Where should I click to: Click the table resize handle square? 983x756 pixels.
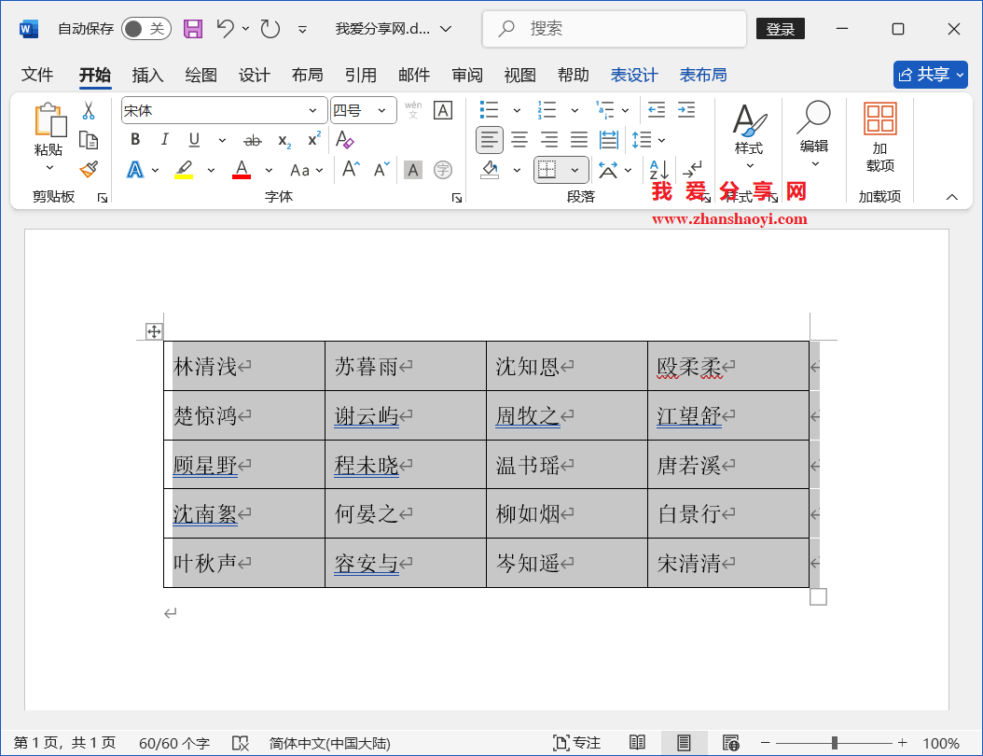click(818, 596)
